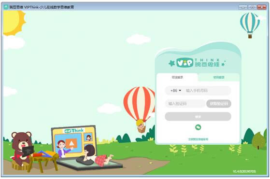Click the green WeChat login icon

point(198,127)
